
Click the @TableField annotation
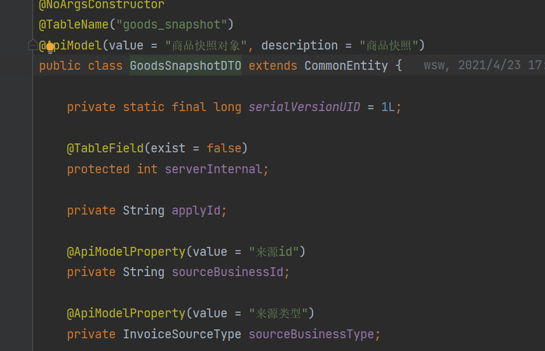coord(105,148)
